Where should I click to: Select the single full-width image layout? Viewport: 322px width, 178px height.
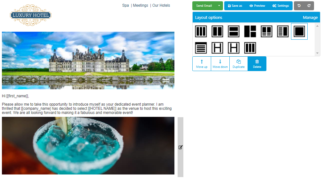pos(299,31)
